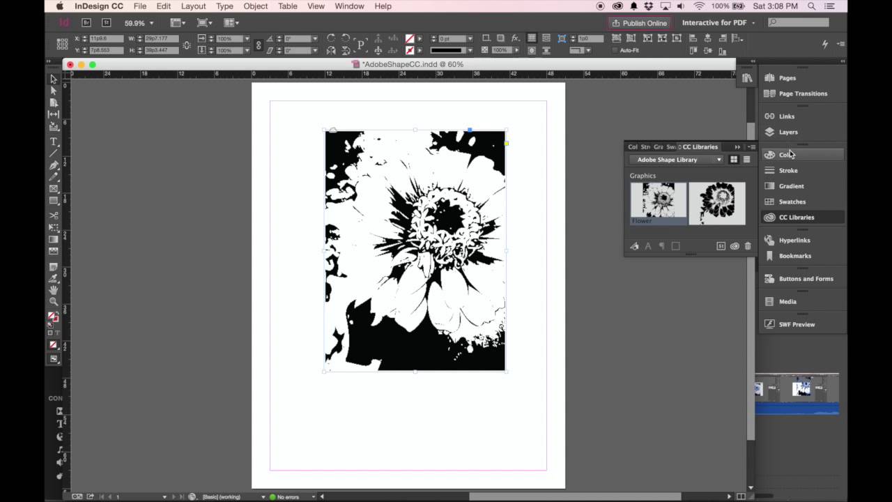Open the Adobe Shape Library dropdown
The width and height of the screenshot is (892, 502).
(679, 160)
